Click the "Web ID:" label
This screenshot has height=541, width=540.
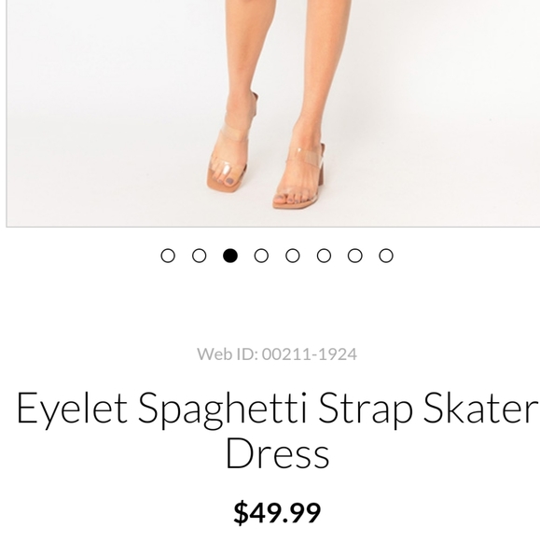pos(228,354)
